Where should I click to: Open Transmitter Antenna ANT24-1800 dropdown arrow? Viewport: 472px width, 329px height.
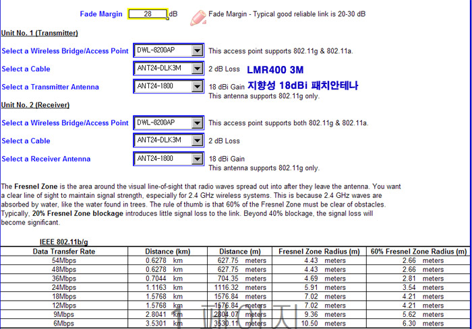(x=197, y=87)
